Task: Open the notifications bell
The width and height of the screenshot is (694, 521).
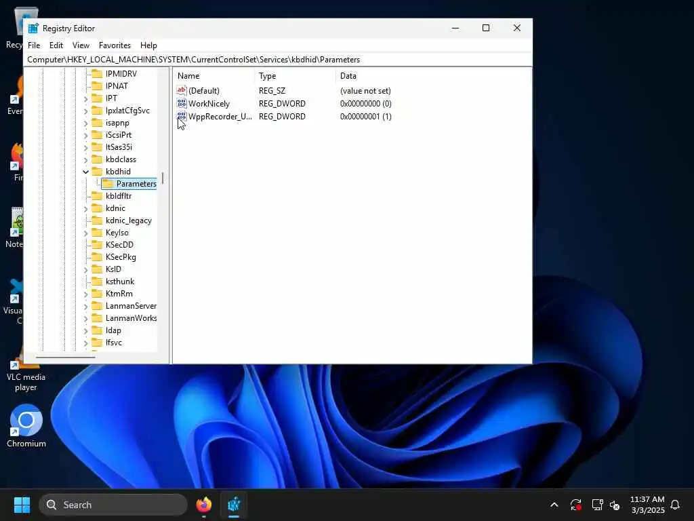Action: (x=675, y=505)
